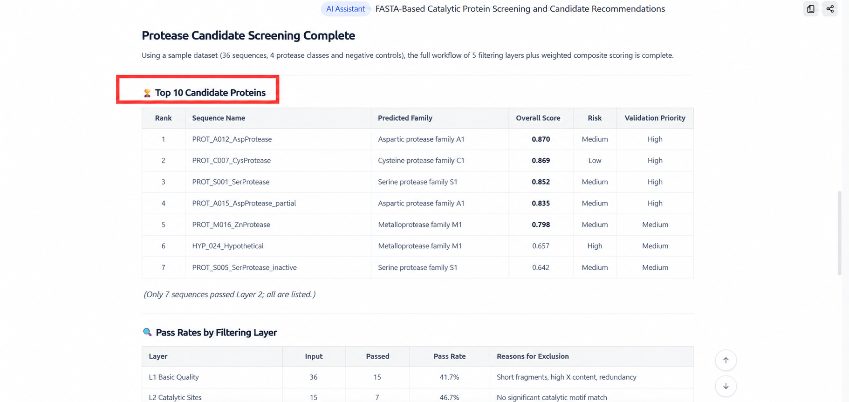Click the Pass Rate column header
849x402 pixels.
pos(449,356)
